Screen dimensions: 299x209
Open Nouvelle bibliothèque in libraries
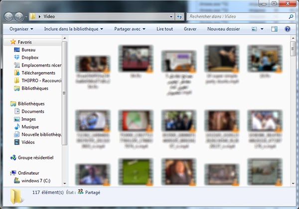point(41,135)
